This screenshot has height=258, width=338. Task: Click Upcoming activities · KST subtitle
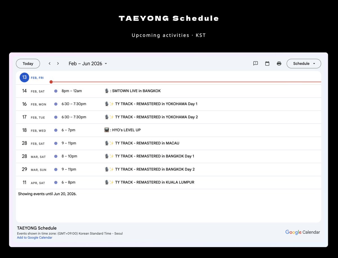(169, 35)
